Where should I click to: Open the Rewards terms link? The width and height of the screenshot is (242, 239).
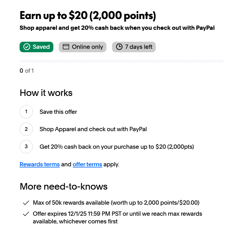coord(40,164)
